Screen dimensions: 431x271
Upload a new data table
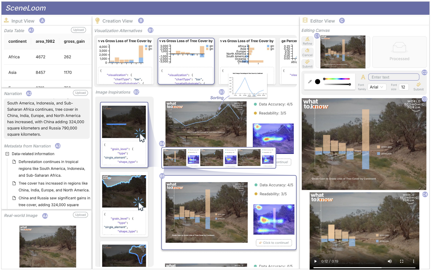(x=78, y=30)
